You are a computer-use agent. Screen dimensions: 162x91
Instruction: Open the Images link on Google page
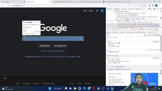click(91, 11)
